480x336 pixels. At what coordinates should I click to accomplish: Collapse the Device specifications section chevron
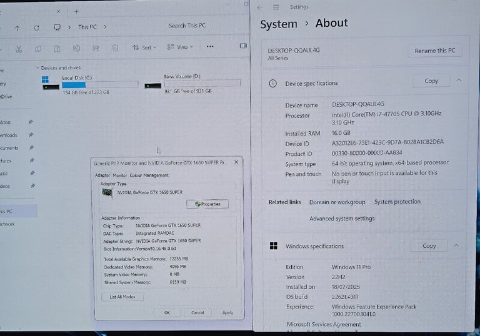(x=459, y=80)
